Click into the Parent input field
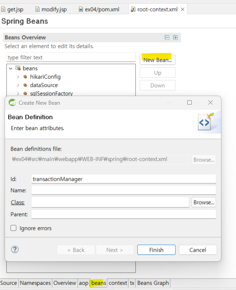This screenshot has height=290, width=236. coord(123,214)
